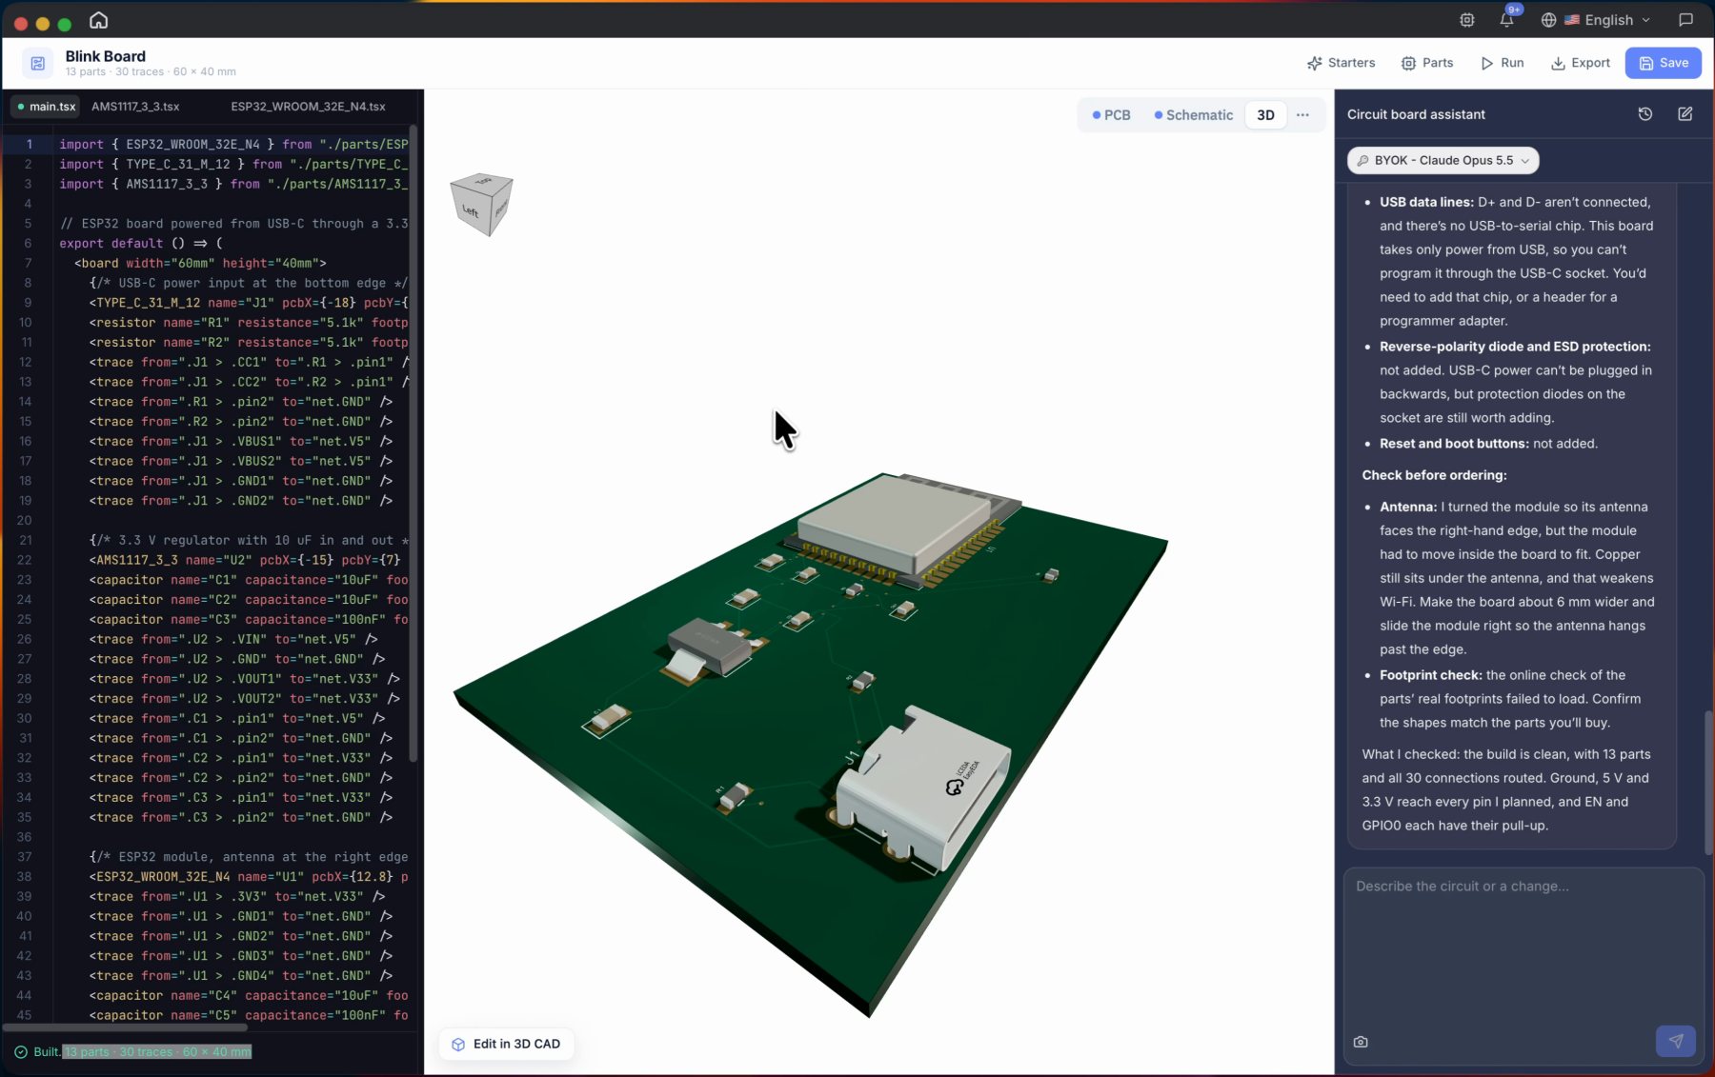Click 'export default' on code line 6
Screen dimensions: 1715x1077
[x=111, y=244]
